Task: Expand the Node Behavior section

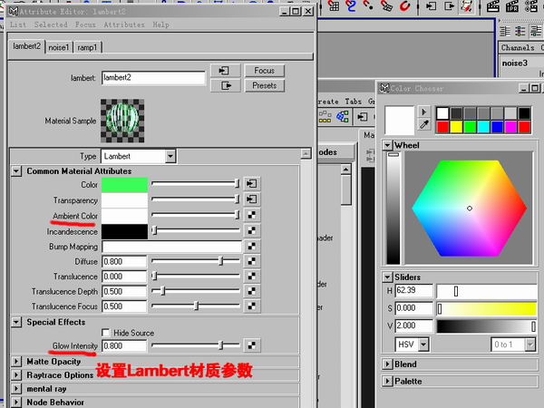Action: pos(16,402)
